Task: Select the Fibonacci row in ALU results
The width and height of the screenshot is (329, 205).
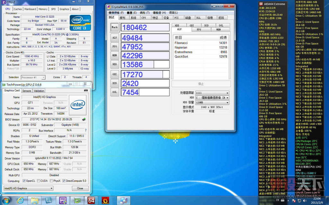Action: tap(201, 43)
